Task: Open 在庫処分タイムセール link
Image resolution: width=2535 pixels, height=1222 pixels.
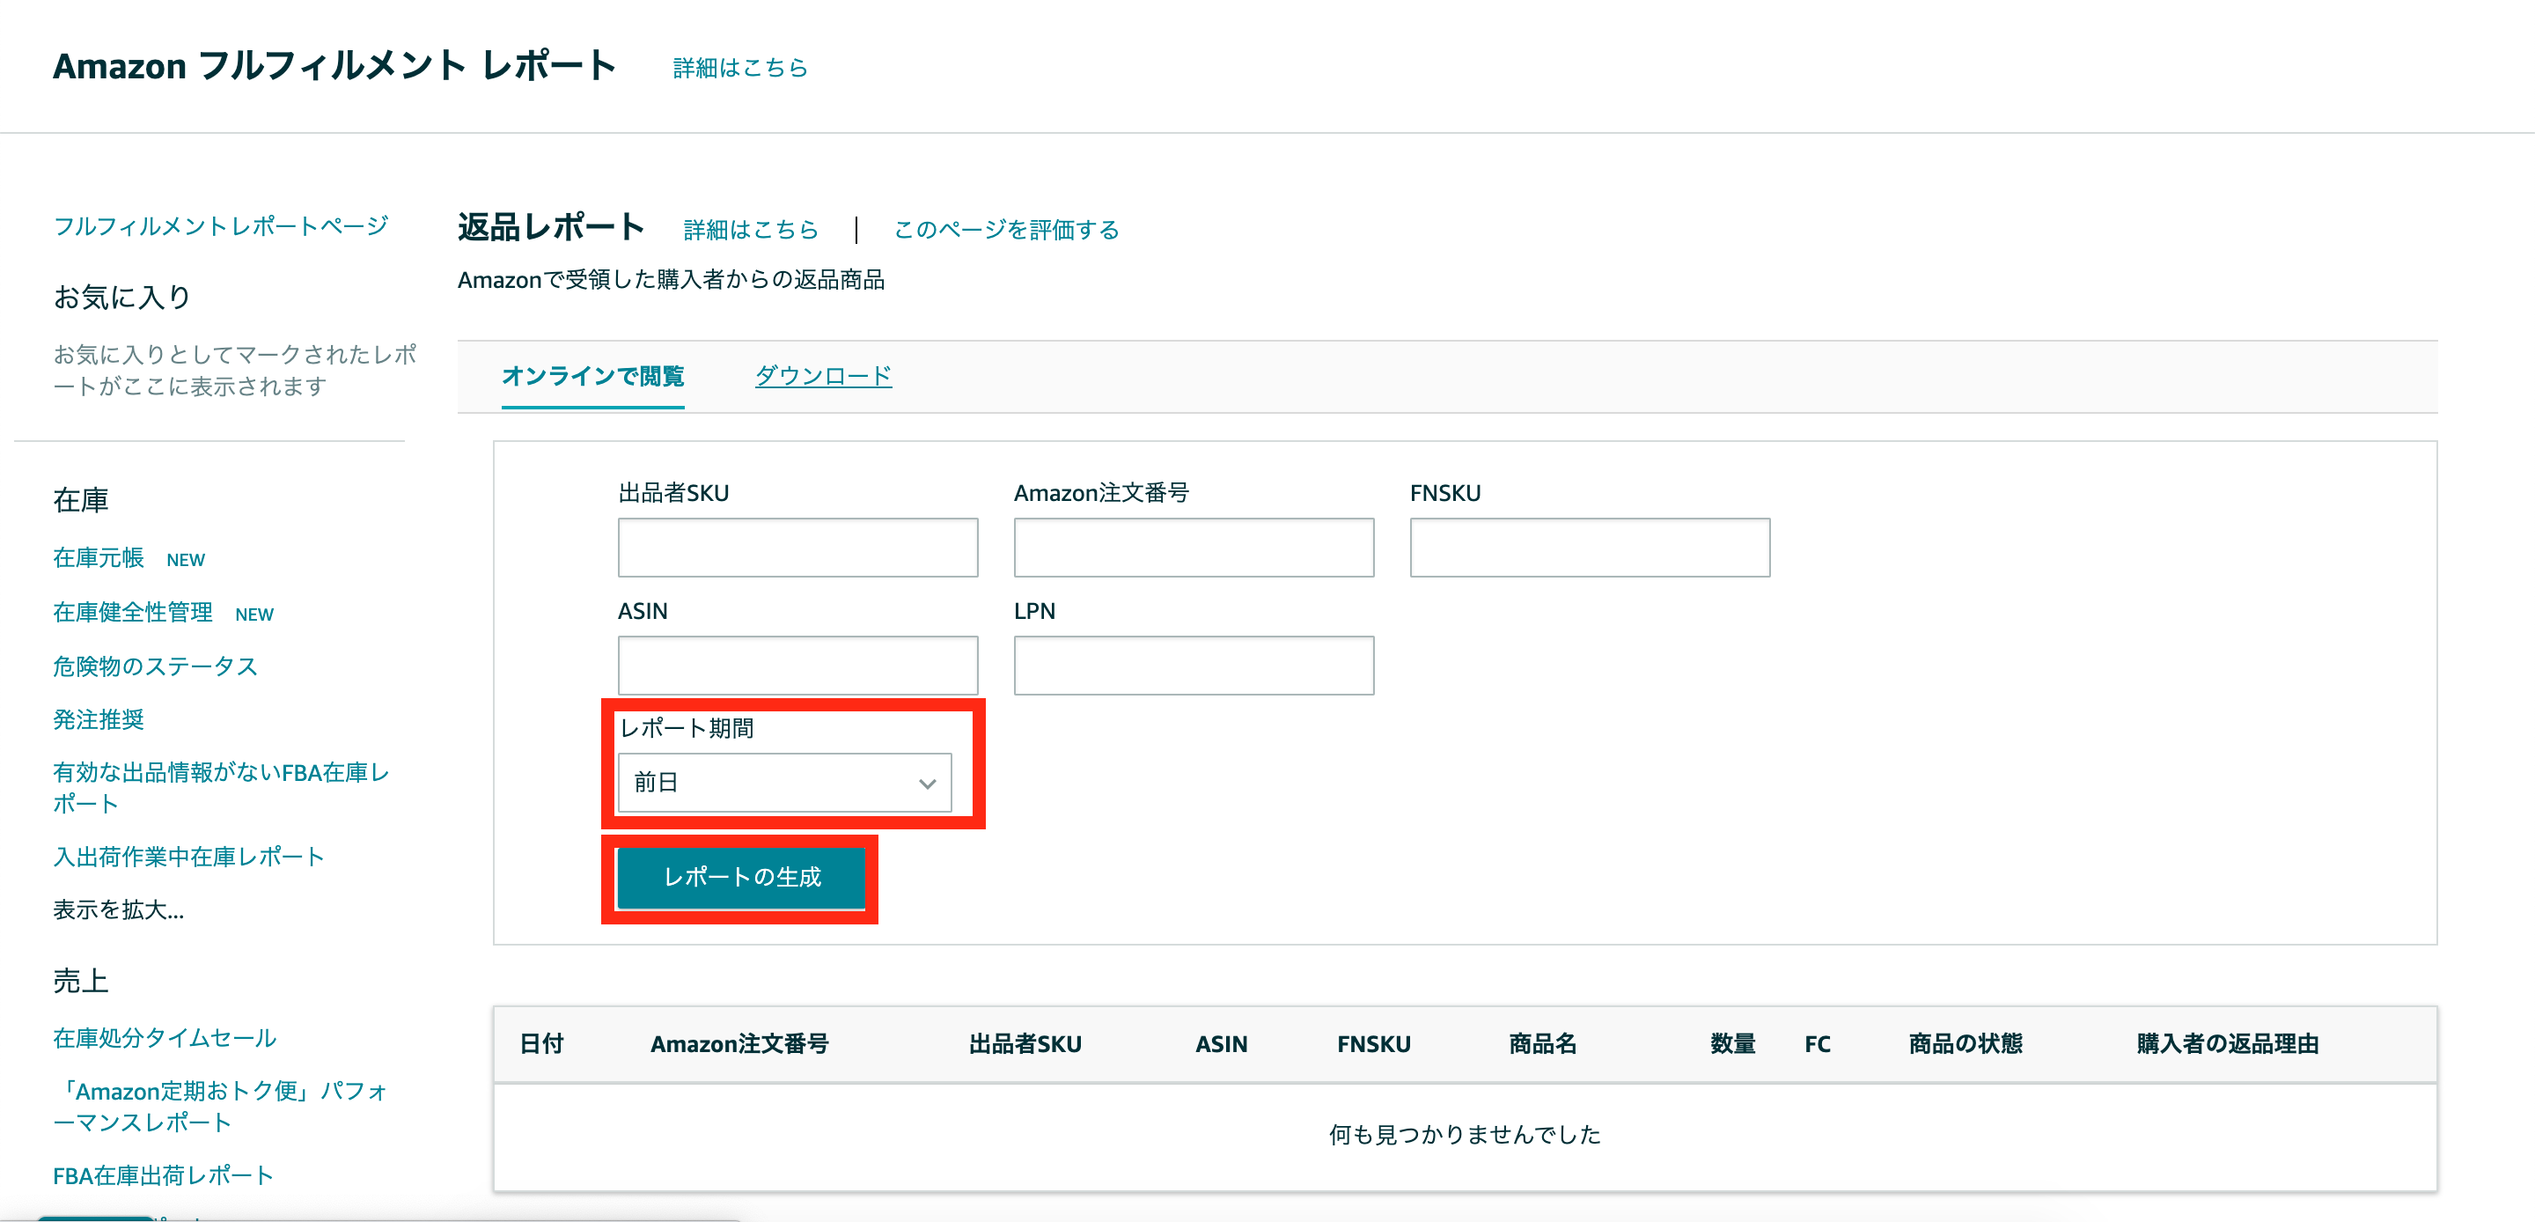Action: coord(165,1038)
